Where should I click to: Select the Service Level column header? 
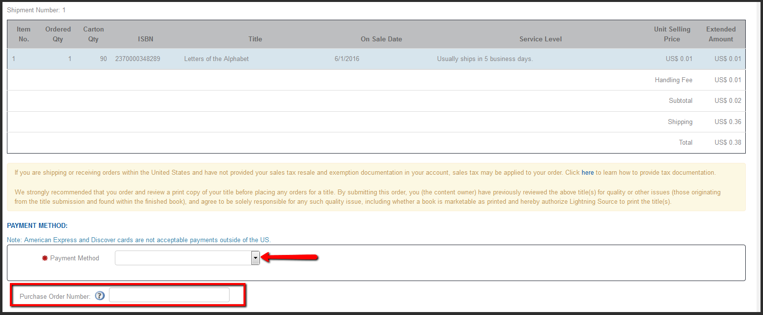point(540,39)
